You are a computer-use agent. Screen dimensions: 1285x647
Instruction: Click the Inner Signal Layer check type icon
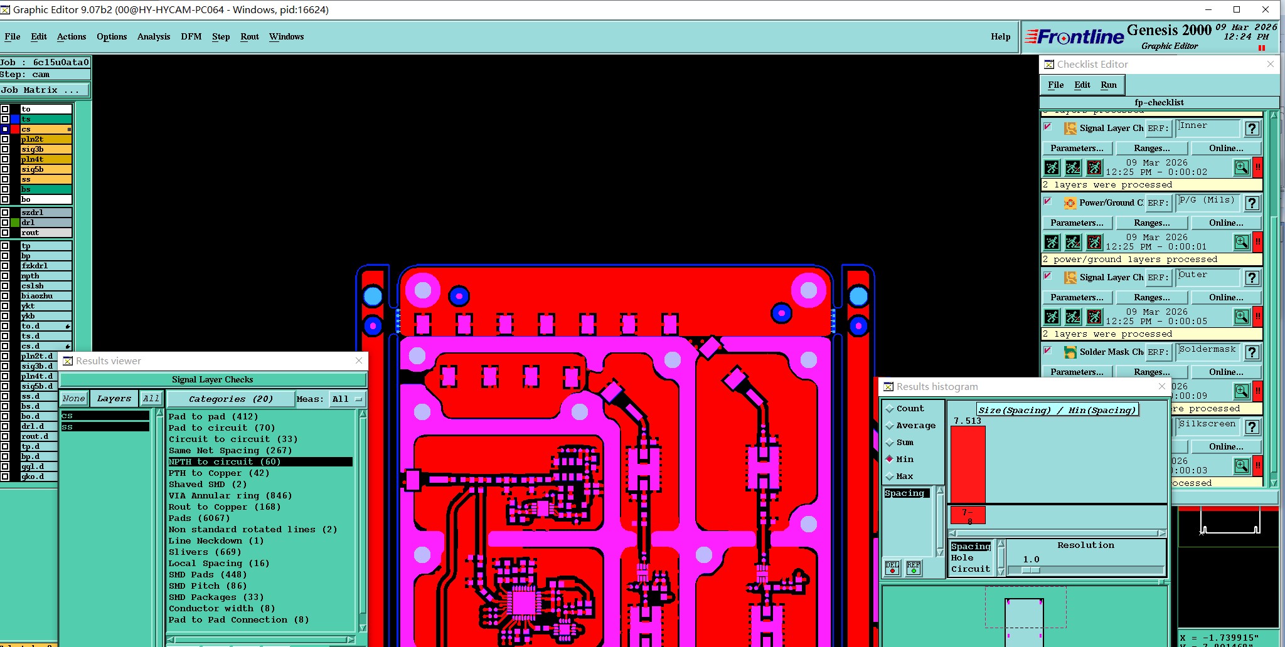pos(1070,129)
